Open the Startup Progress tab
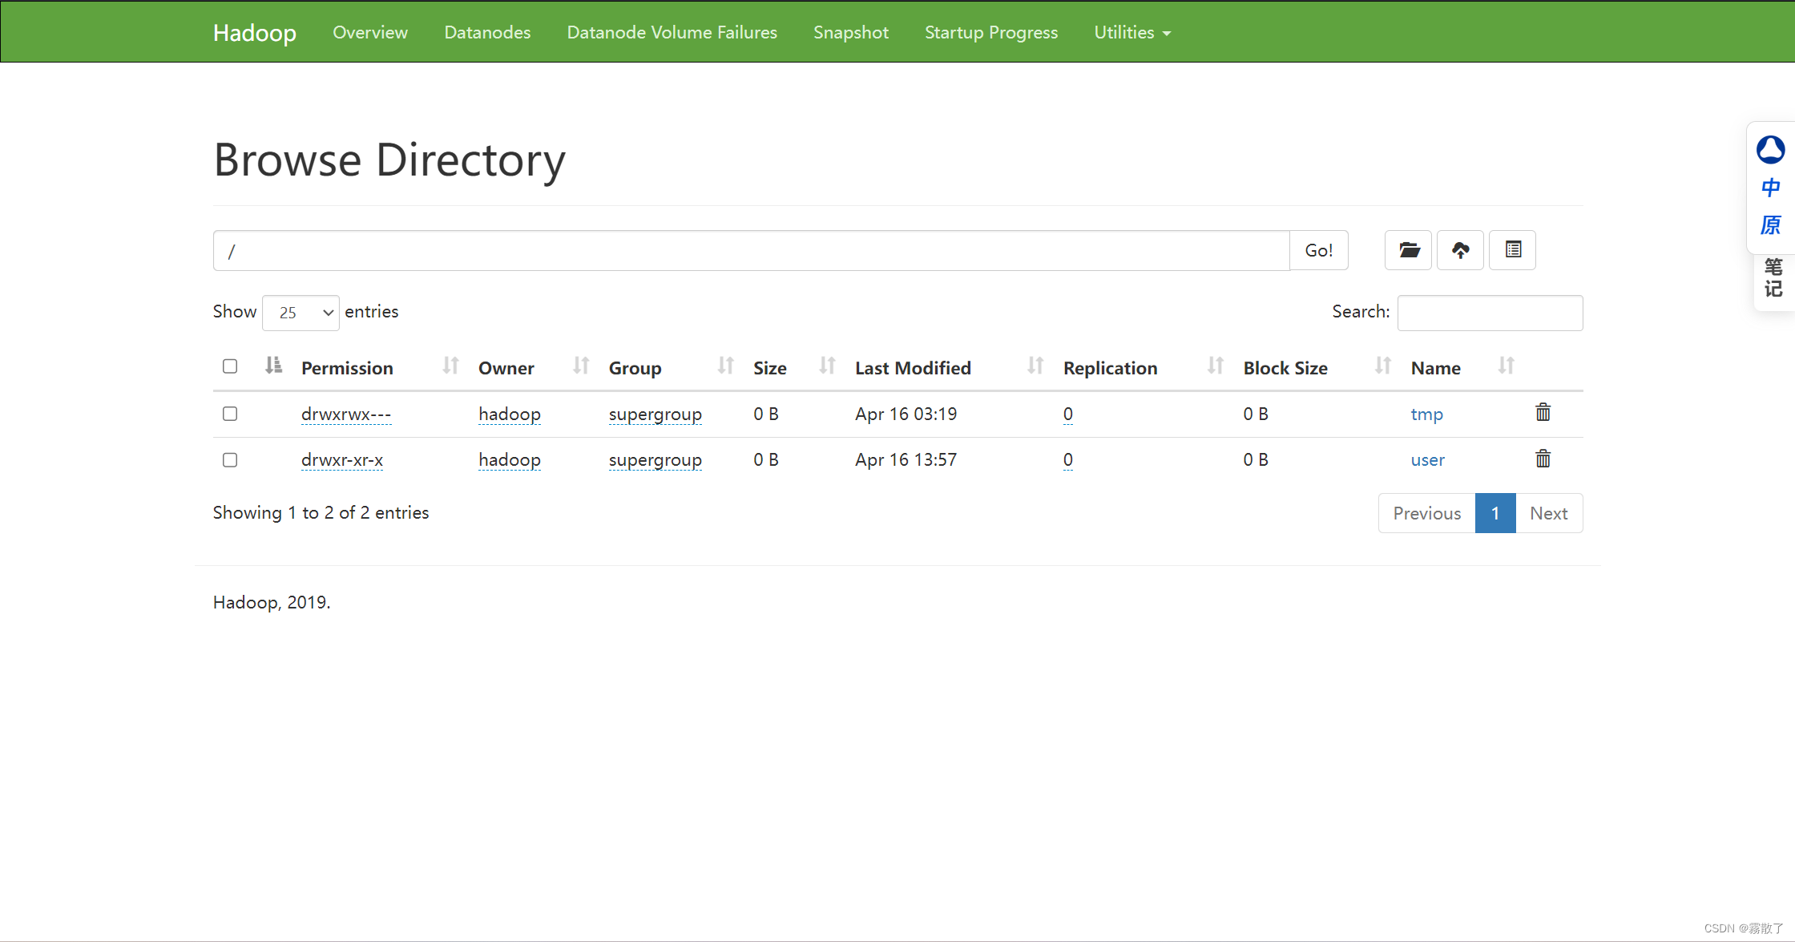1795x942 pixels. pos(991,32)
